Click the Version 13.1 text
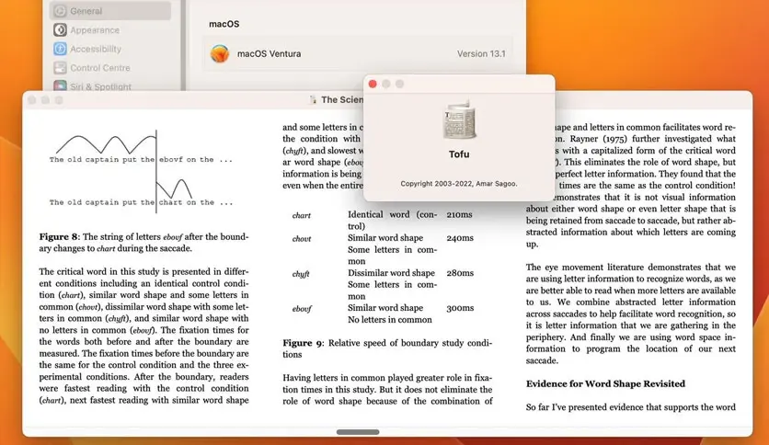 click(481, 54)
